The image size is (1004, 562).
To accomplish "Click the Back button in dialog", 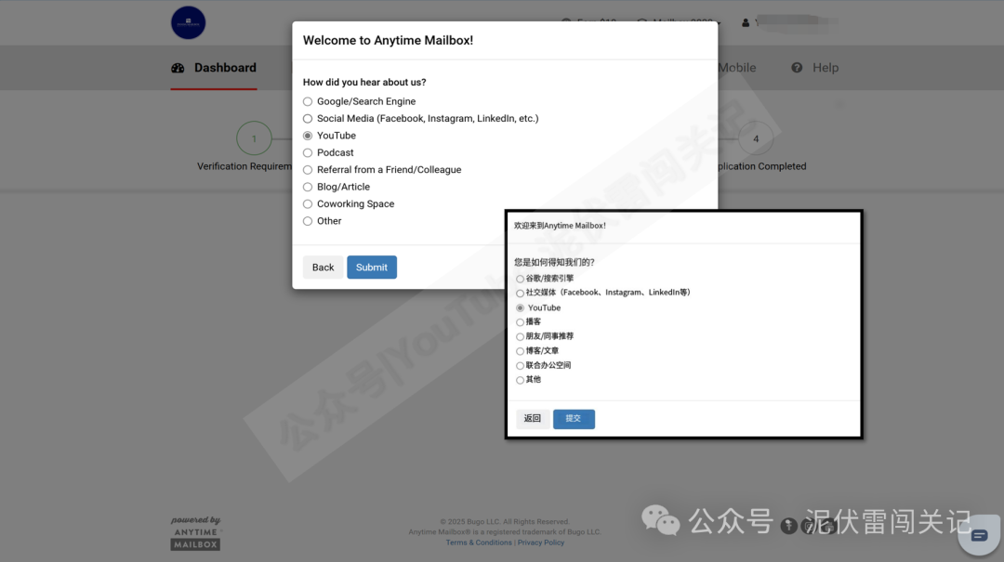I will tap(323, 268).
